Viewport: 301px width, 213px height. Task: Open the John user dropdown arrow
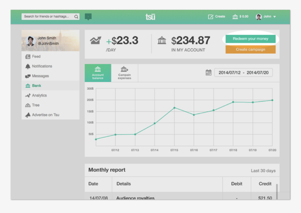click(274, 17)
